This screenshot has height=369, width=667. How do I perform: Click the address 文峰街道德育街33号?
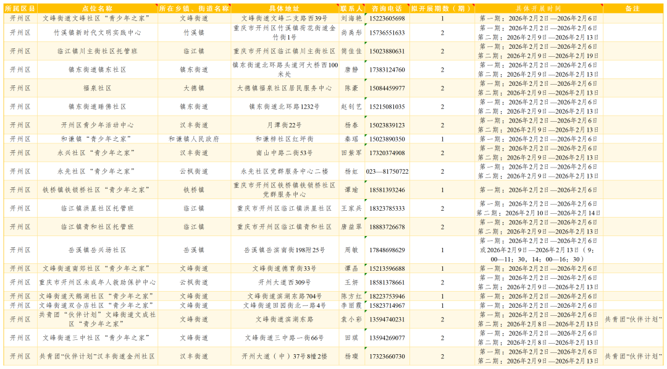pyautogui.click(x=285, y=268)
